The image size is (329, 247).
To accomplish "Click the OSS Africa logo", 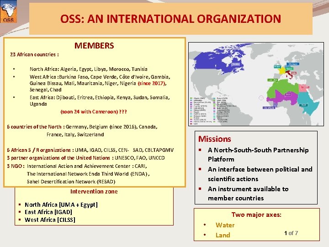I will (8, 11).
